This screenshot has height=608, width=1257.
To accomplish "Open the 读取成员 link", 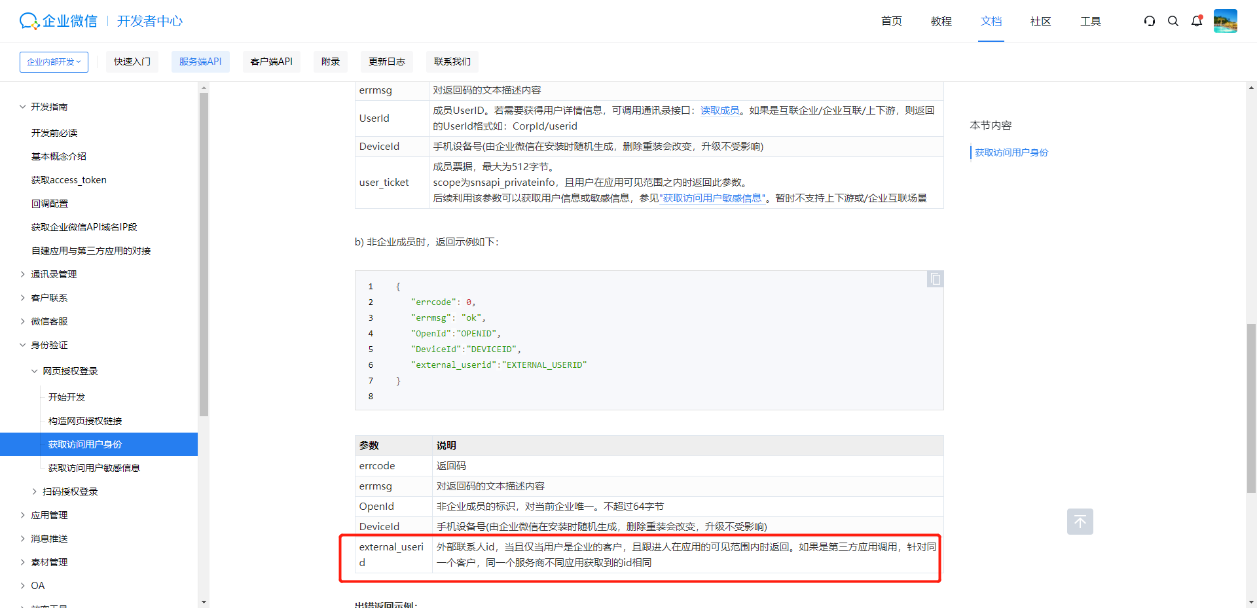I will (720, 110).
